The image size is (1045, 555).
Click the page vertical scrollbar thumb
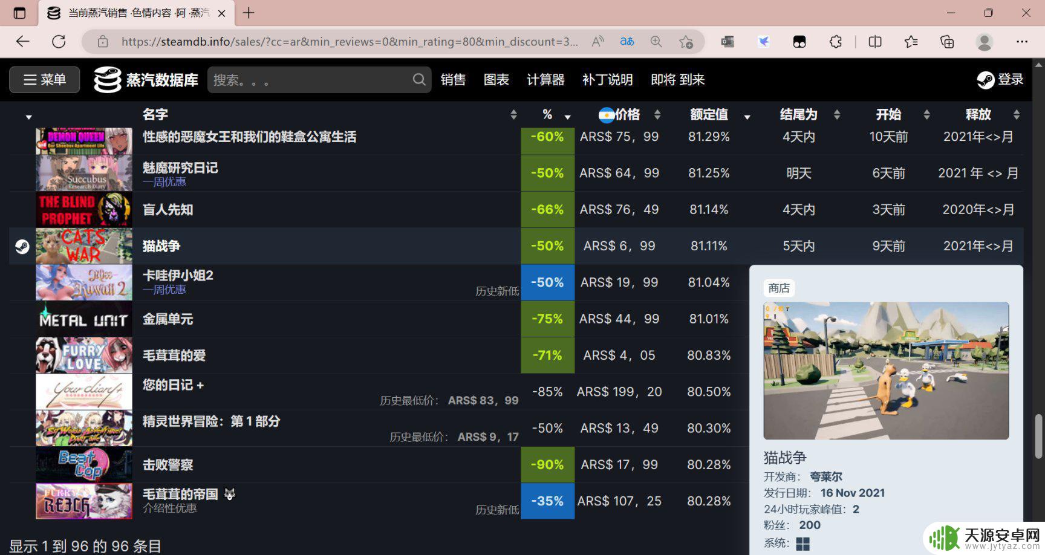click(1038, 436)
